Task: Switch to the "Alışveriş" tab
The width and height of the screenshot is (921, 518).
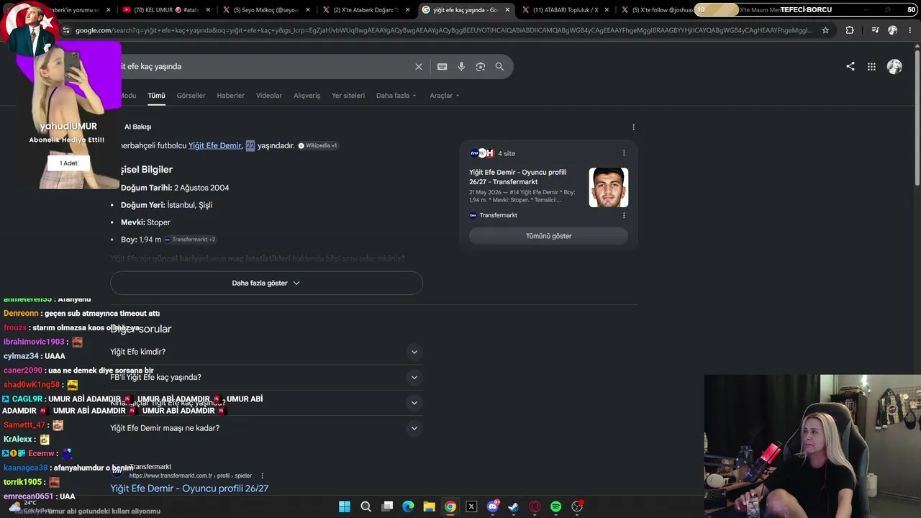Action: coord(307,96)
